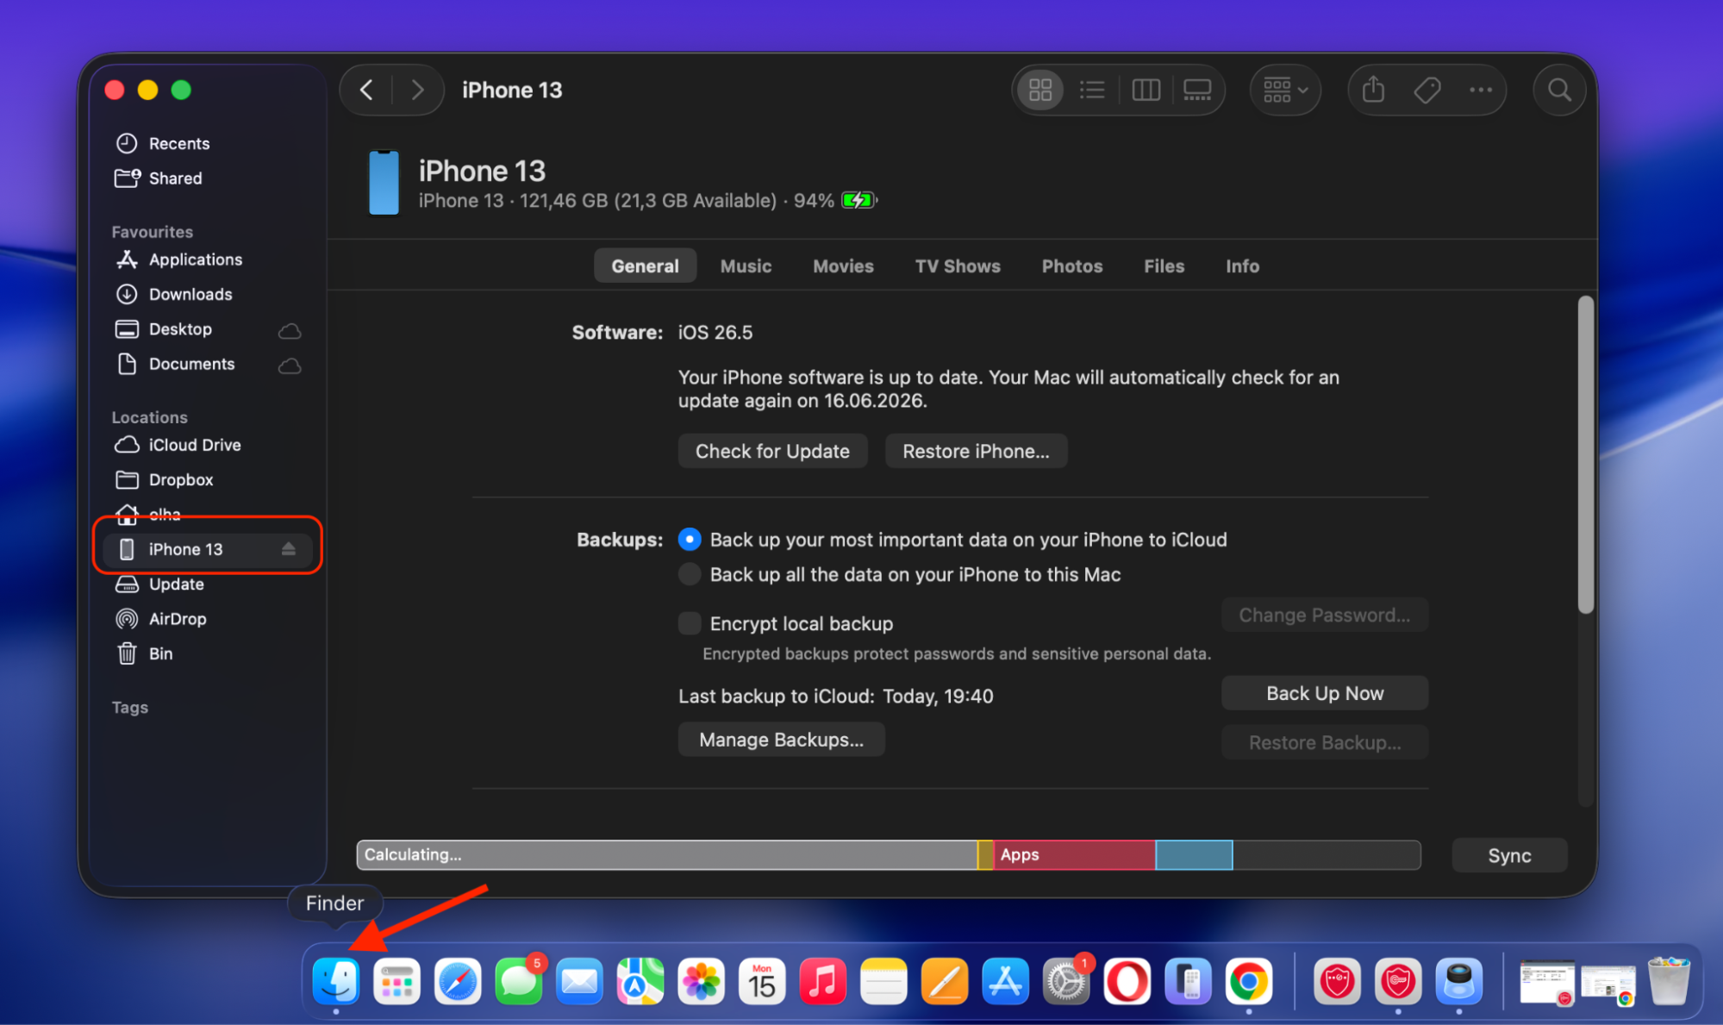Click Back Up Now button
This screenshot has width=1723, height=1025.
click(x=1325, y=693)
